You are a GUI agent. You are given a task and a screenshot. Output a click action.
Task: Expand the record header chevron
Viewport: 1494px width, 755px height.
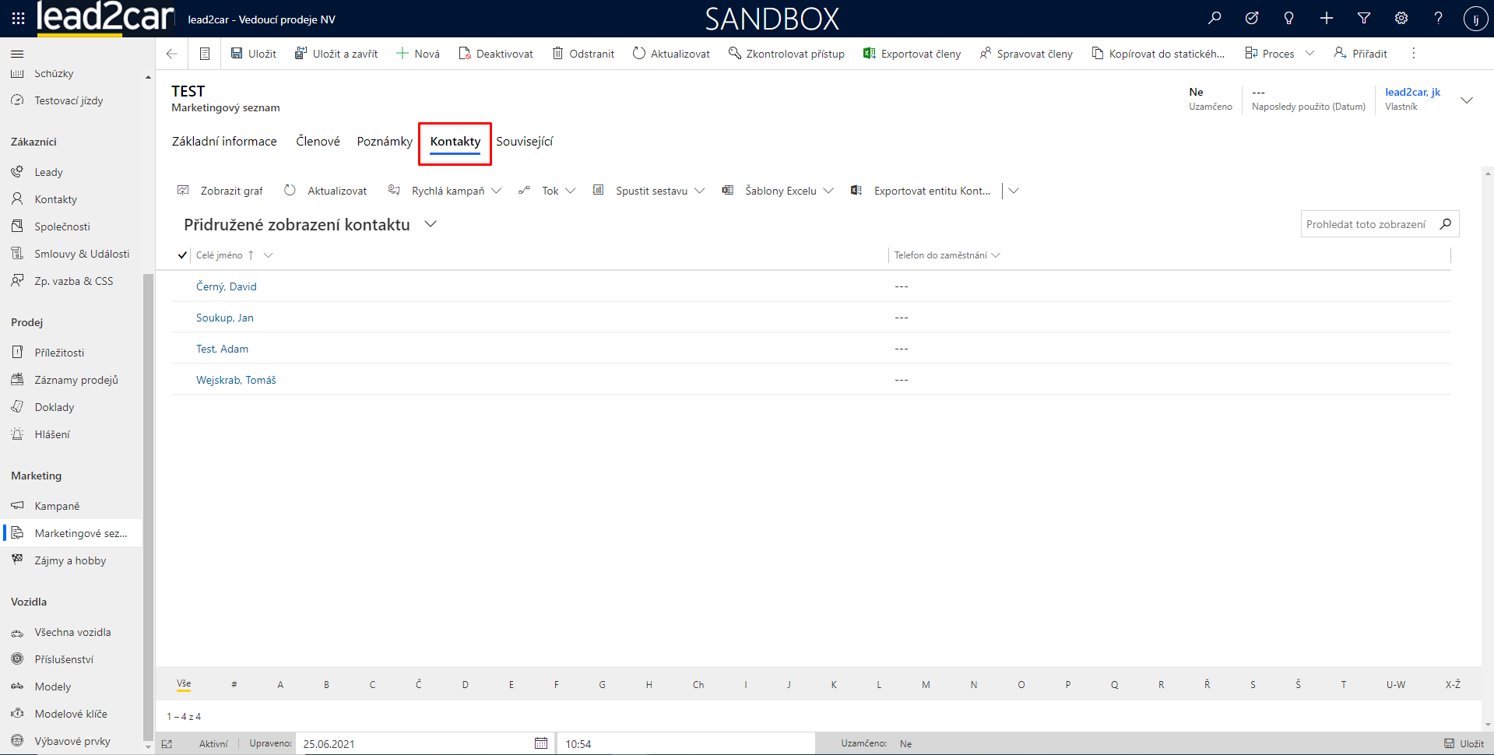tap(1467, 100)
